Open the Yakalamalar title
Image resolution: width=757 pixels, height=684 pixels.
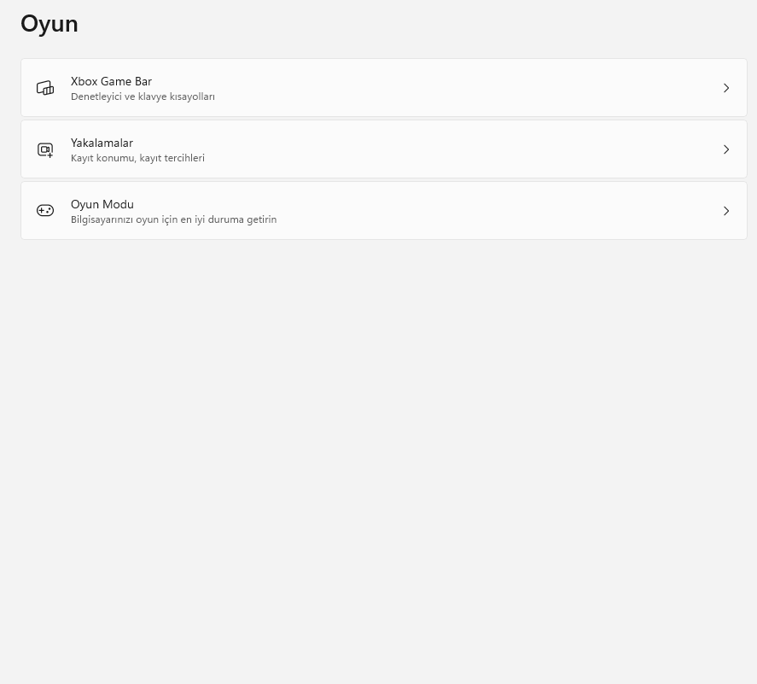point(102,143)
